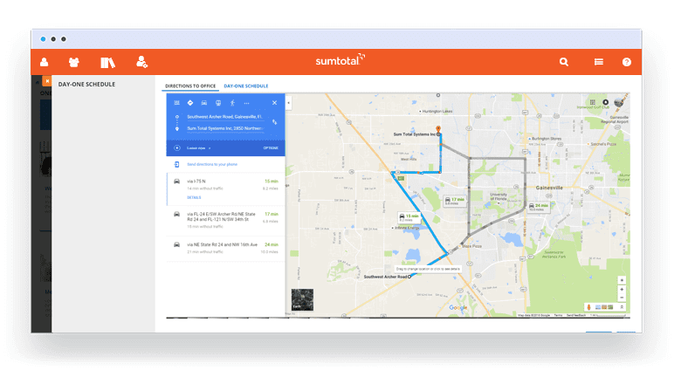Switch to Earth satellite view thumbnail

click(302, 299)
